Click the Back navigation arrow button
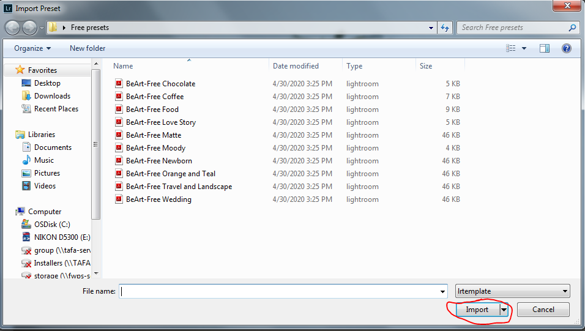The width and height of the screenshot is (585, 331). 12,28
